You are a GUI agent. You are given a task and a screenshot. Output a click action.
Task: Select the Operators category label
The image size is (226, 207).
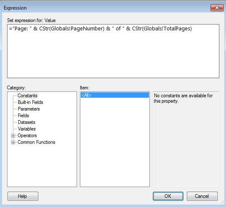pos(27,136)
